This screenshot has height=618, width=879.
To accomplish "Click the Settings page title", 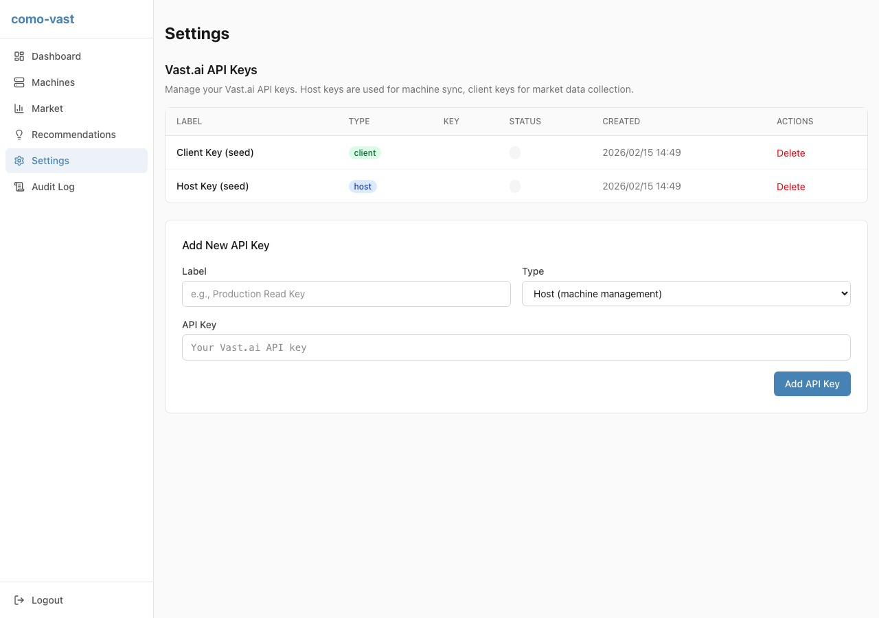I will pos(197,34).
